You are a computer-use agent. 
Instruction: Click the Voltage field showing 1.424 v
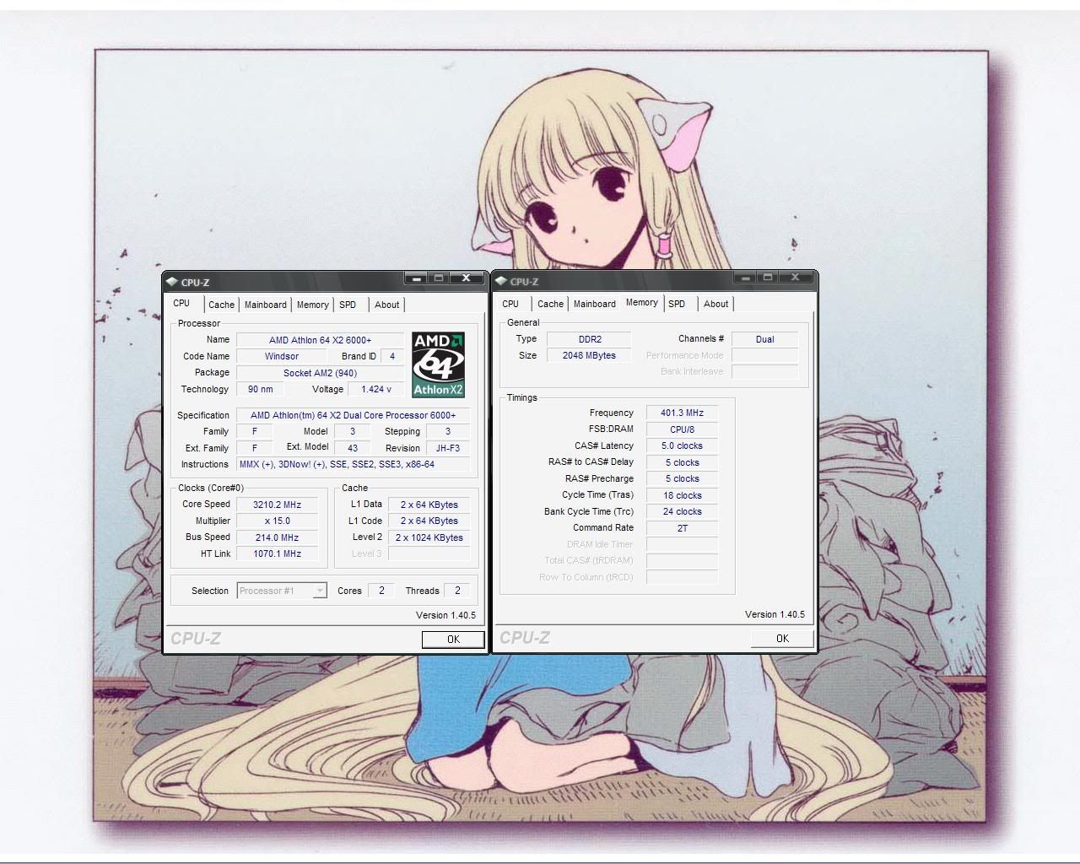(x=374, y=389)
